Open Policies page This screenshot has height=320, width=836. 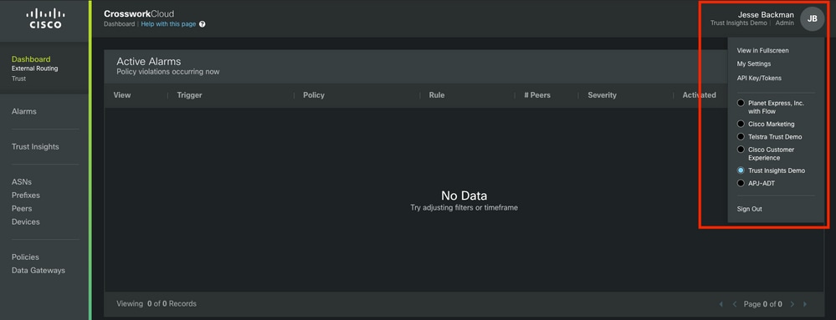(26, 257)
